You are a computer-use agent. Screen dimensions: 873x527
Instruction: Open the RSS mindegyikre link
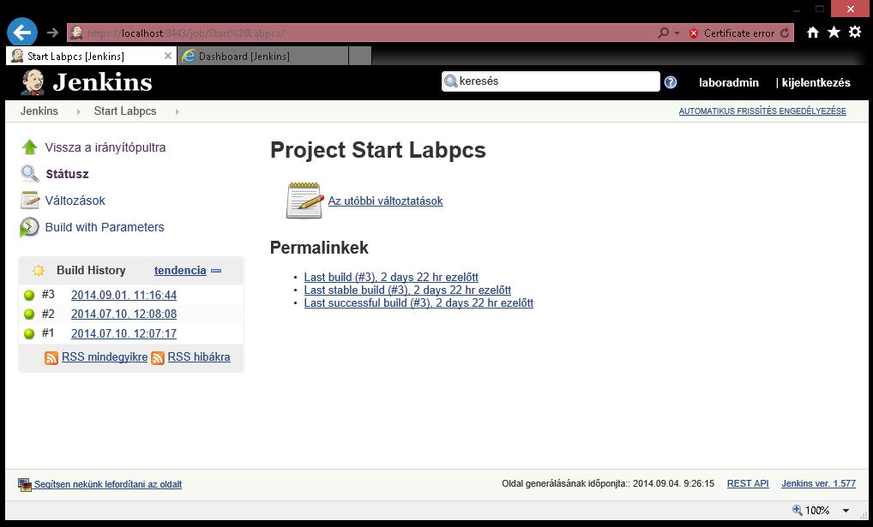(x=105, y=356)
